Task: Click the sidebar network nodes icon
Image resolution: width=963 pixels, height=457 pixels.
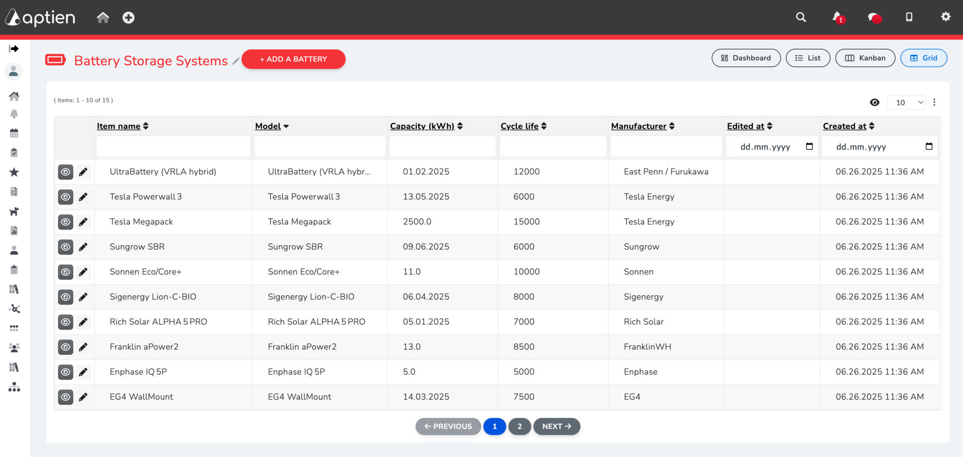Action: 14,309
